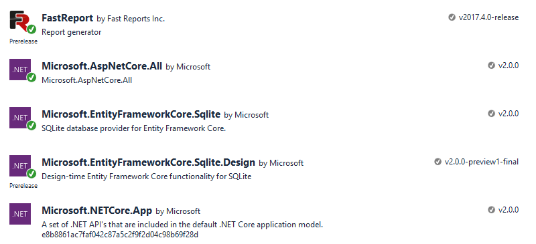The width and height of the screenshot is (536, 244).
Task: Click the green checkmark on EntityFrameworkCore.Sqlite icon
Action: [x=31, y=126]
